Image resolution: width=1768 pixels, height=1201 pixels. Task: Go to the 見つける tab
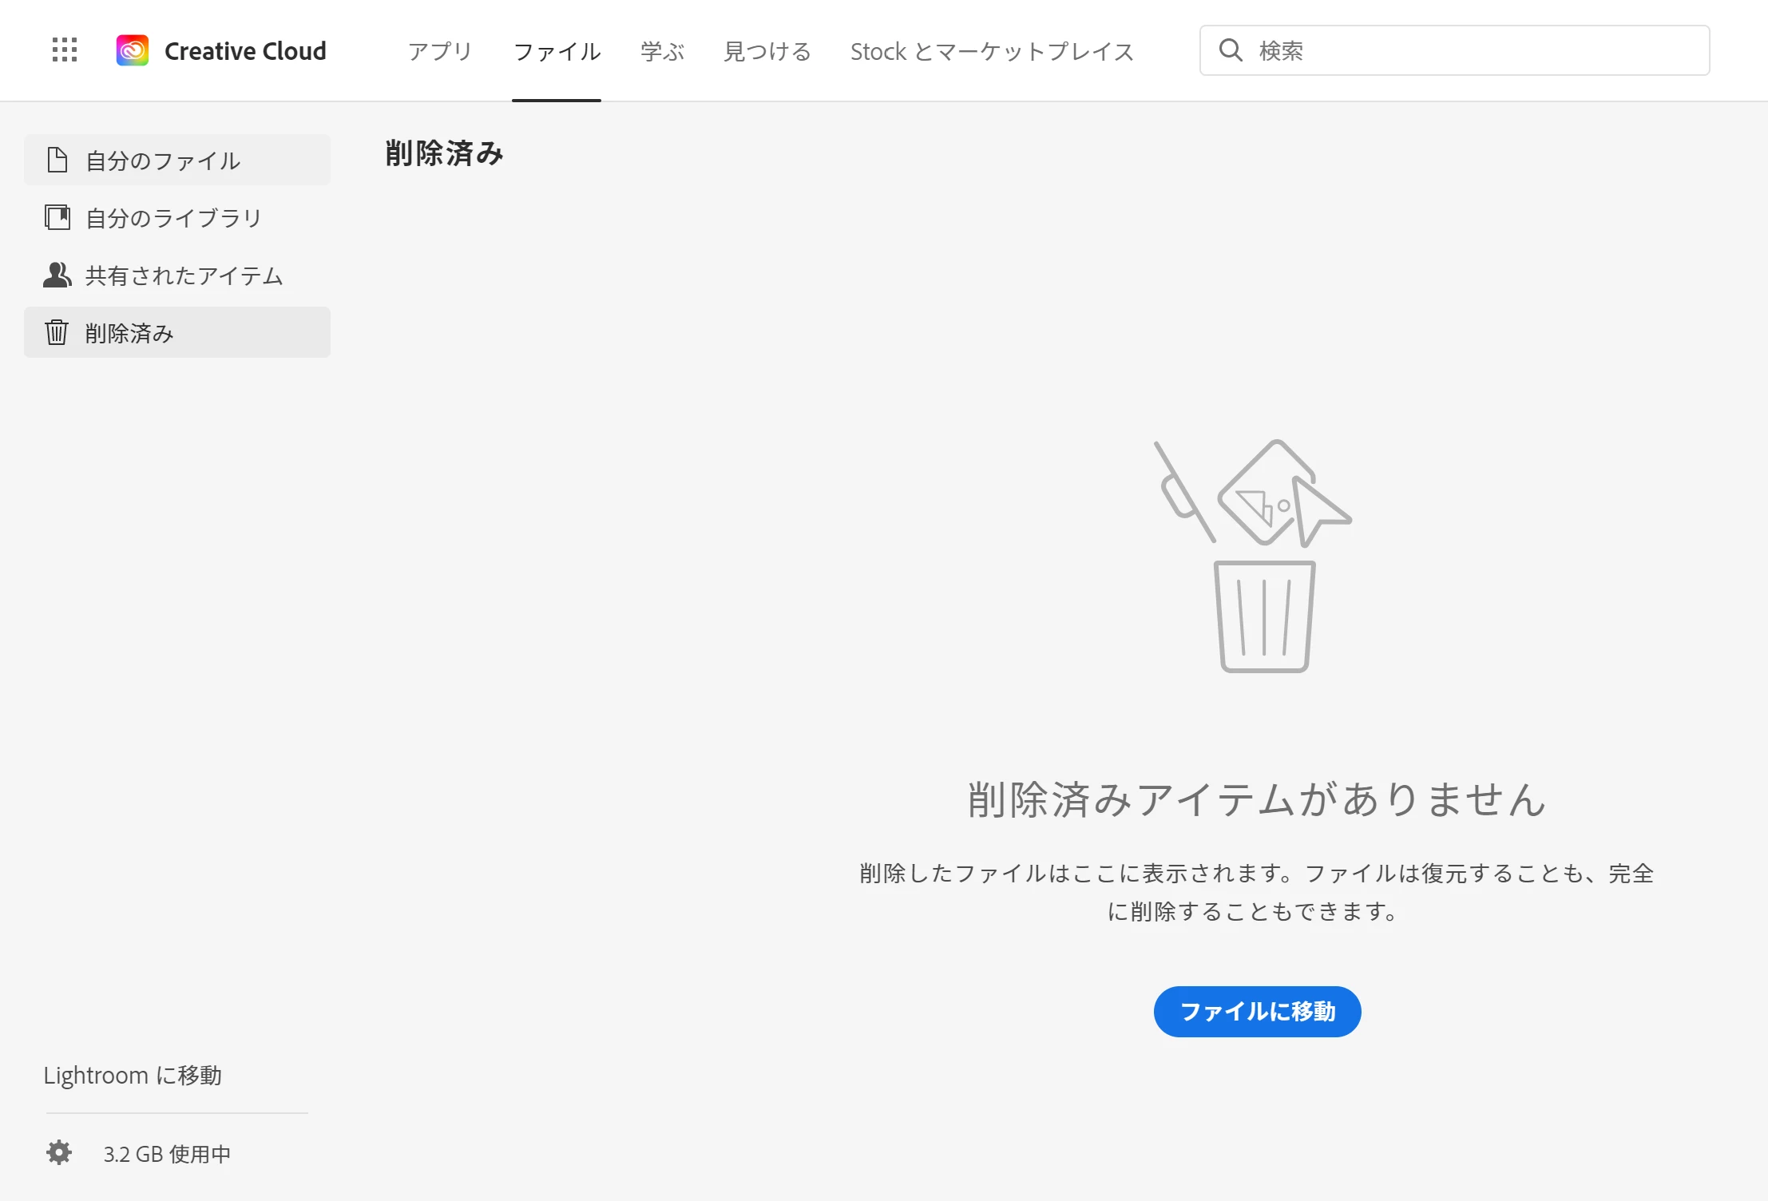point(767,51)
